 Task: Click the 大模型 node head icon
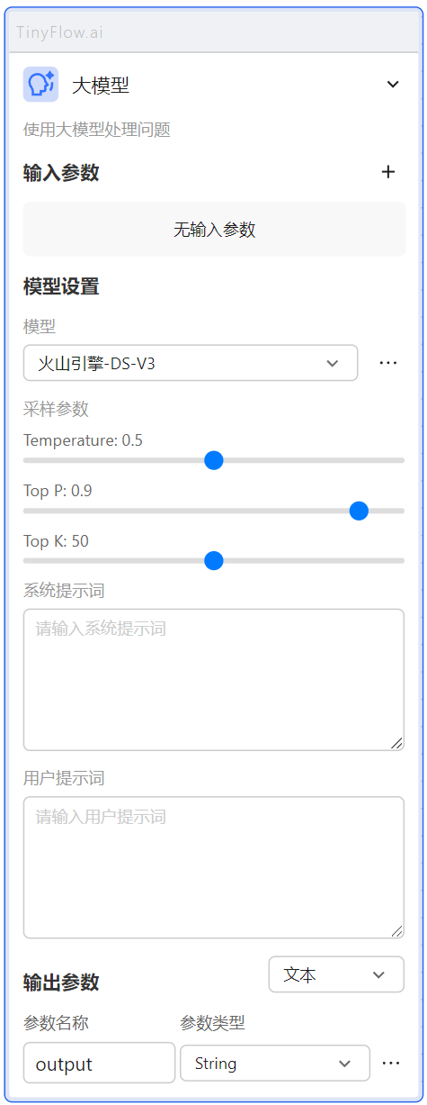point(40,85)
